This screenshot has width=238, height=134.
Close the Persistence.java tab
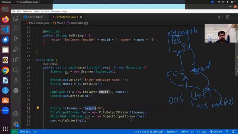81,17
